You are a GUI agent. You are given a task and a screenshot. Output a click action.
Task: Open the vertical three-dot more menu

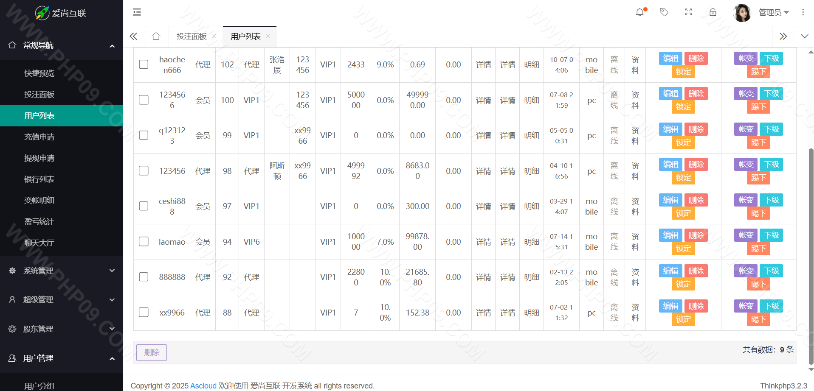tap(803, 12)
